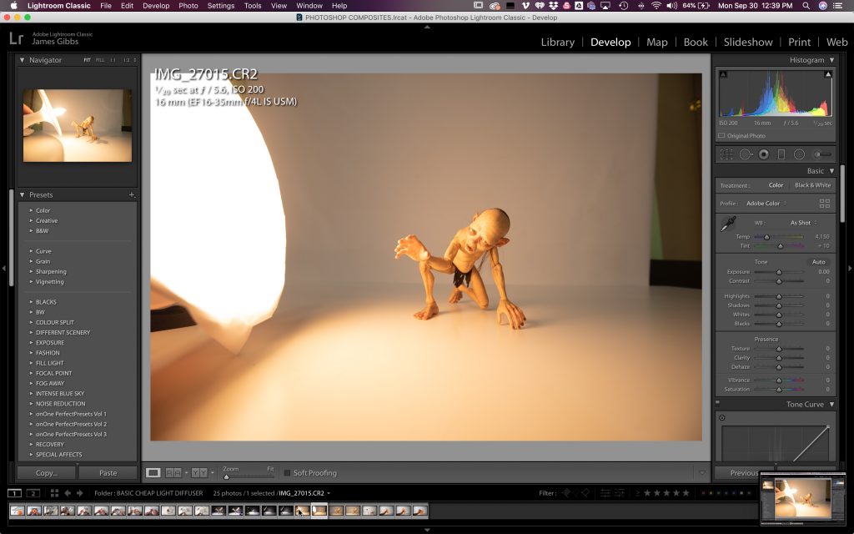Click the Navigator preview thumbnail
The height and width of the screenshot is (534, 854).
78,125
